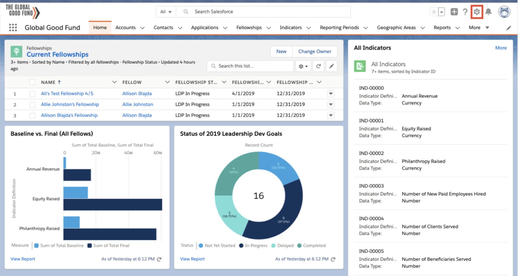Viewport: 518px width, 276px height.
Task: Tick the select-all checkbox in list header
Action: click(32, 82)
